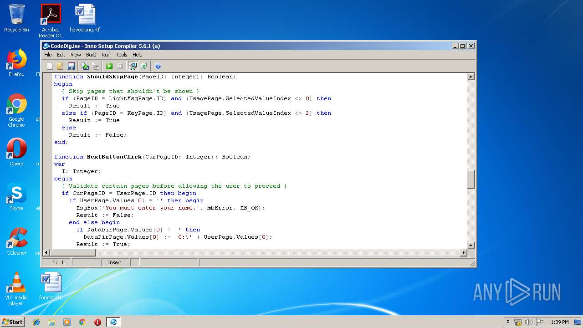
Task: Click horizontal scrollbar left arrow
Action: pyautogui.click(x=46, y=252)
